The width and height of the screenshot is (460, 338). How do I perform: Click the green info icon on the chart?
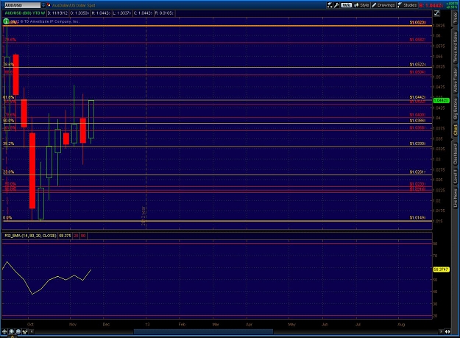[x=6, y=21]
